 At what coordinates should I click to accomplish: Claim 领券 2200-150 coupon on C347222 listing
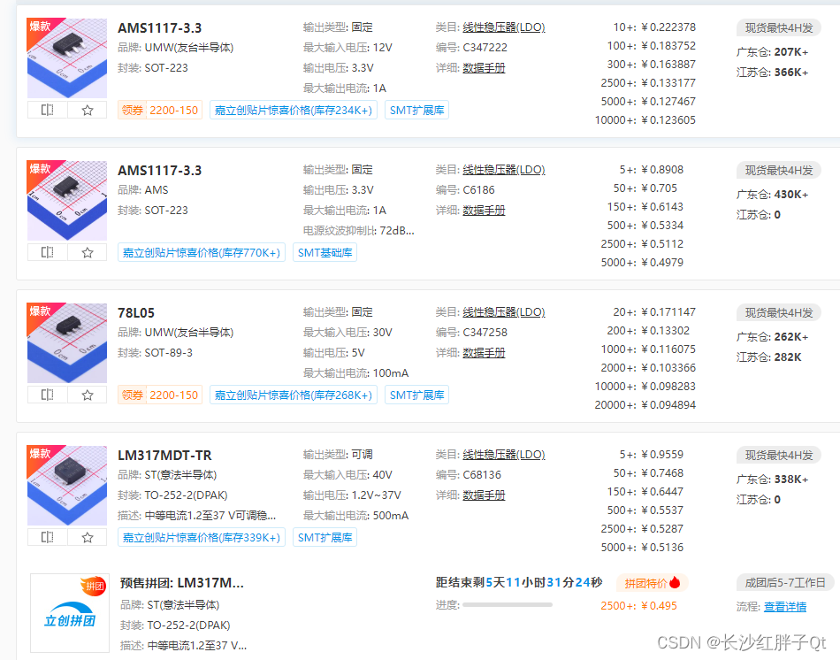tap(160, 110)
